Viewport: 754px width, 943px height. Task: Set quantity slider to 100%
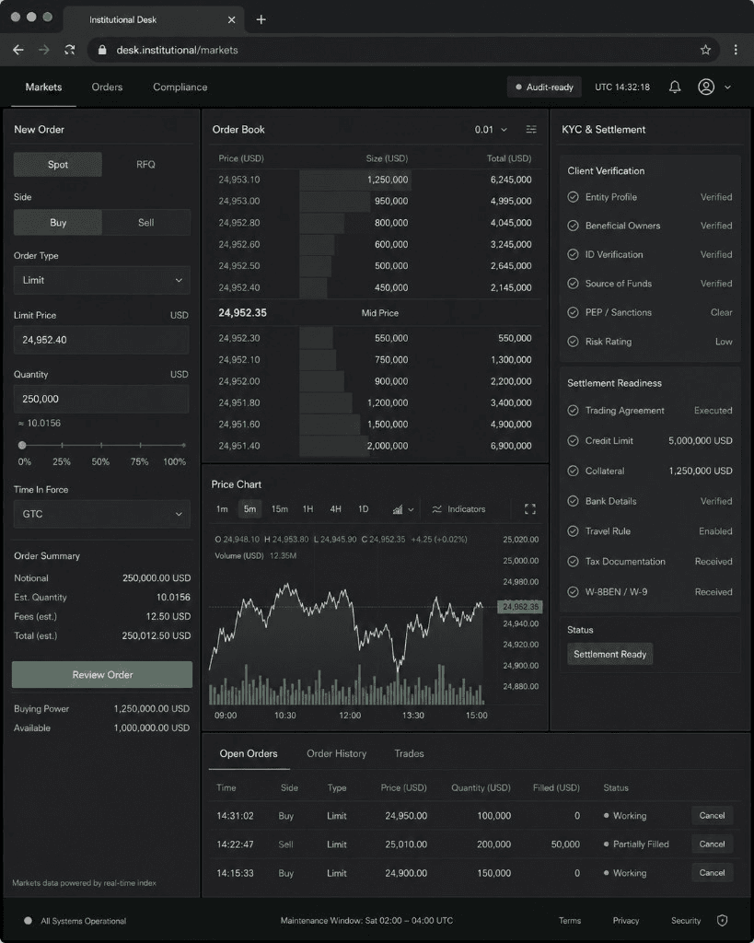(183, 445)
